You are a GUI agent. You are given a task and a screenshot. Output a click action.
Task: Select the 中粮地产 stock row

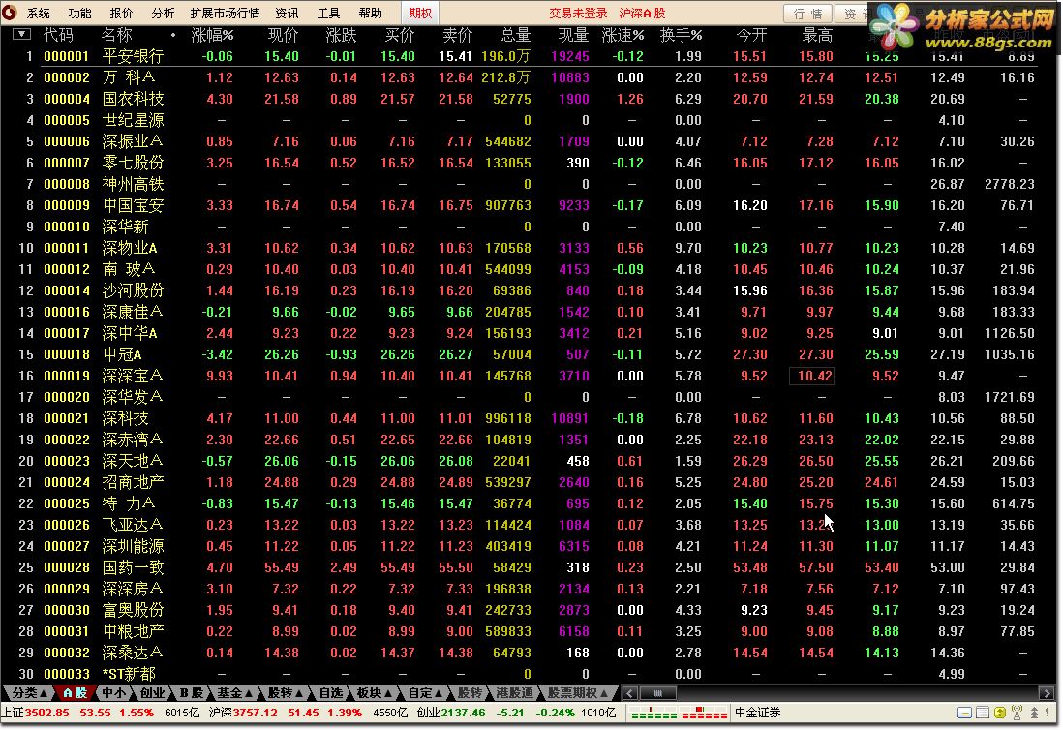pos(529,631)
